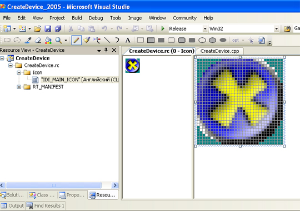Open the Add New Item dropdown arrow
This screenshot has width=300, height=211.
click(29, 29)
